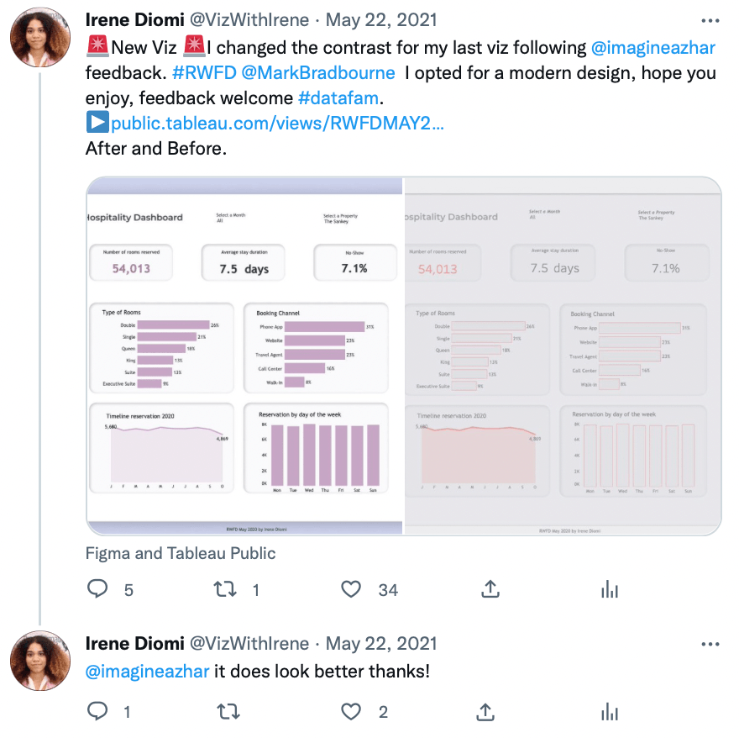Viewport: 739px width, 738px height.
Task: Open the public.tableau.com viz link
Action: click(x=276, y=124)
